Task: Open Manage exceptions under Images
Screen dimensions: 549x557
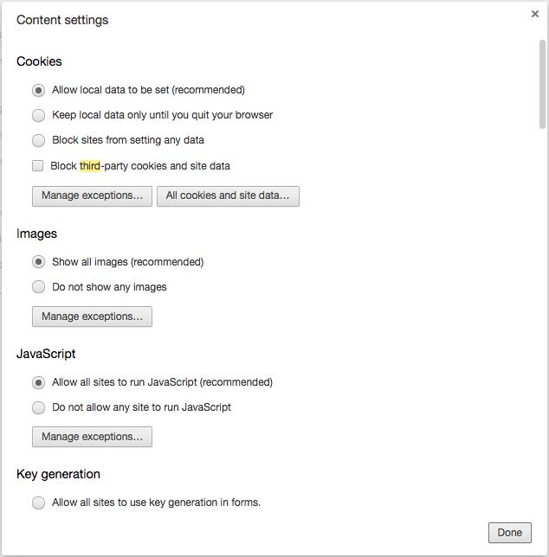Action: click(x=92, y=317)
